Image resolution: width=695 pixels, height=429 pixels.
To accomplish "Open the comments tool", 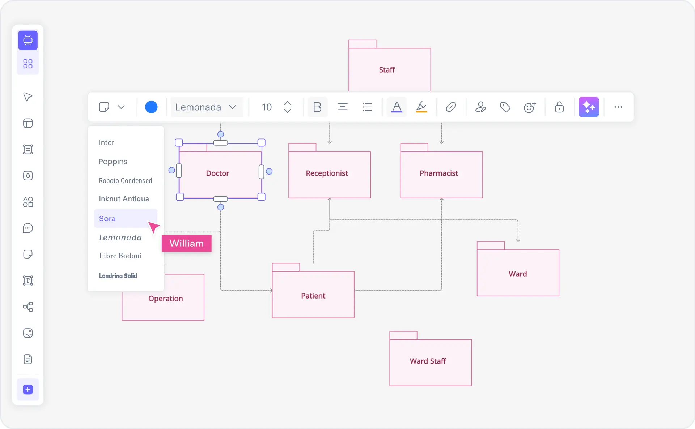I will [28, 228].
